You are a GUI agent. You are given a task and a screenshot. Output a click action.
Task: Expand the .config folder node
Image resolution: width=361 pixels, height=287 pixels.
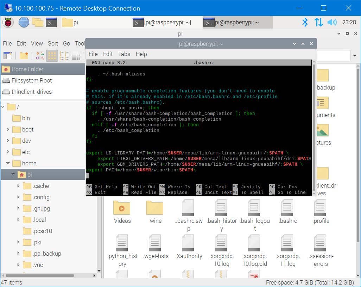tap(19, 197)
